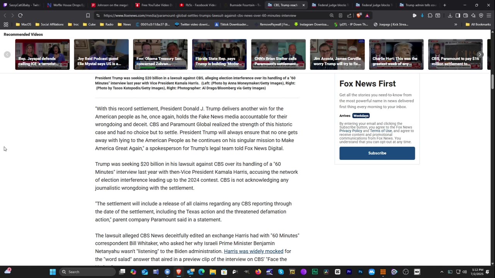The image size is (495, 278).
Task: Switch to Free YouTube Video tab
Action: (x=154, y=5)
